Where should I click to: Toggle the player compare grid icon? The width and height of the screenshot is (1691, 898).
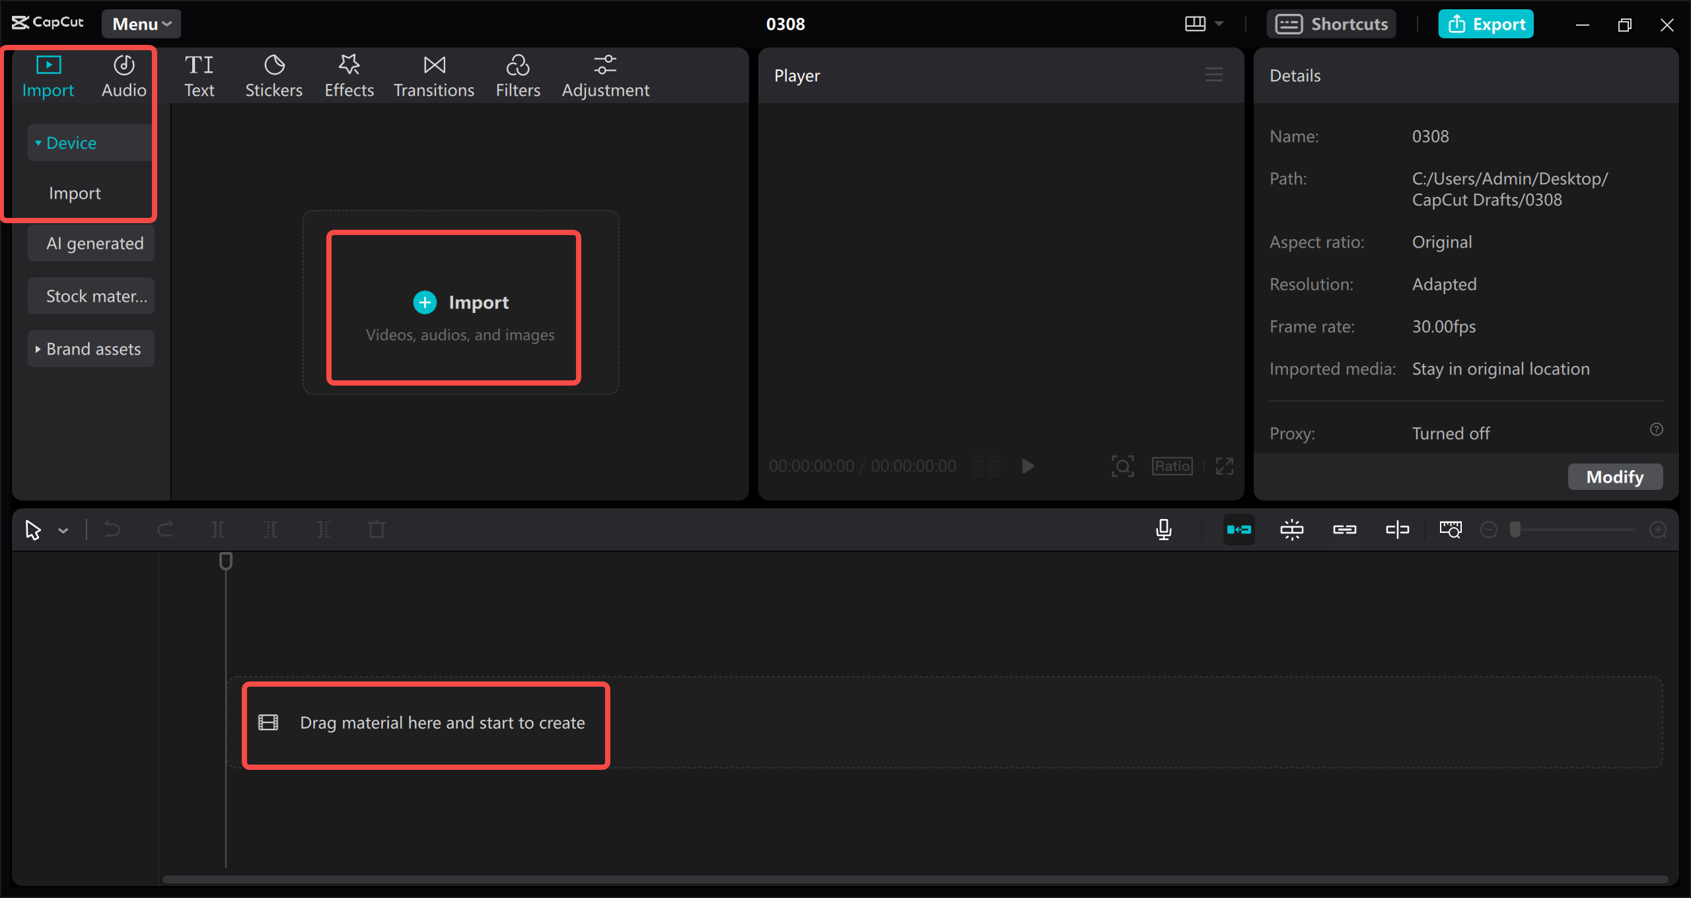pos(986,466)
